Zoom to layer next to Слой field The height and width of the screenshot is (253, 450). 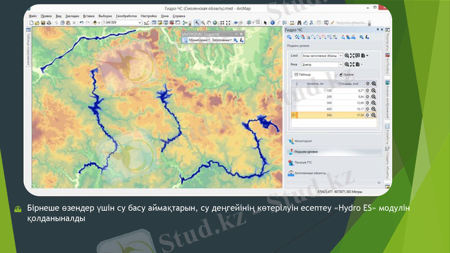(346, 56)
